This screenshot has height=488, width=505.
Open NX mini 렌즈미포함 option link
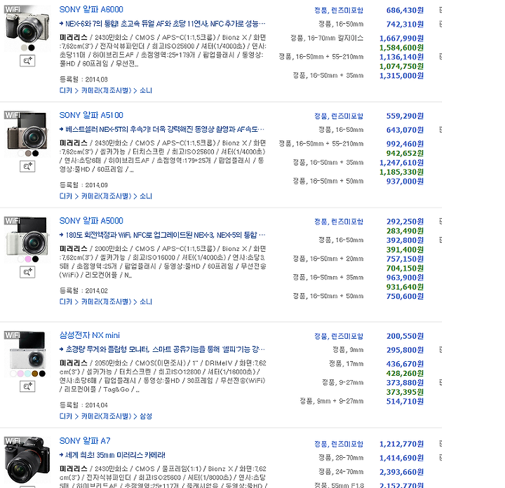(339, 336)
